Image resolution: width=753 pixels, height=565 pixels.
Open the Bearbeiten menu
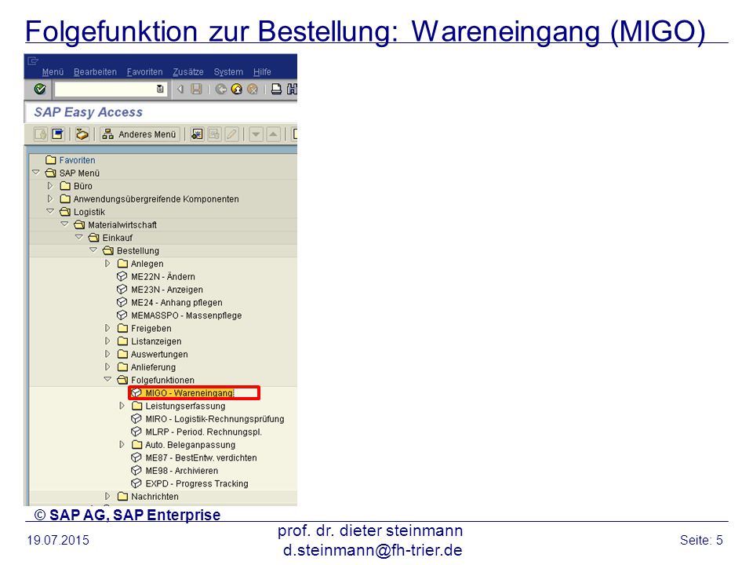pos(95,72)
